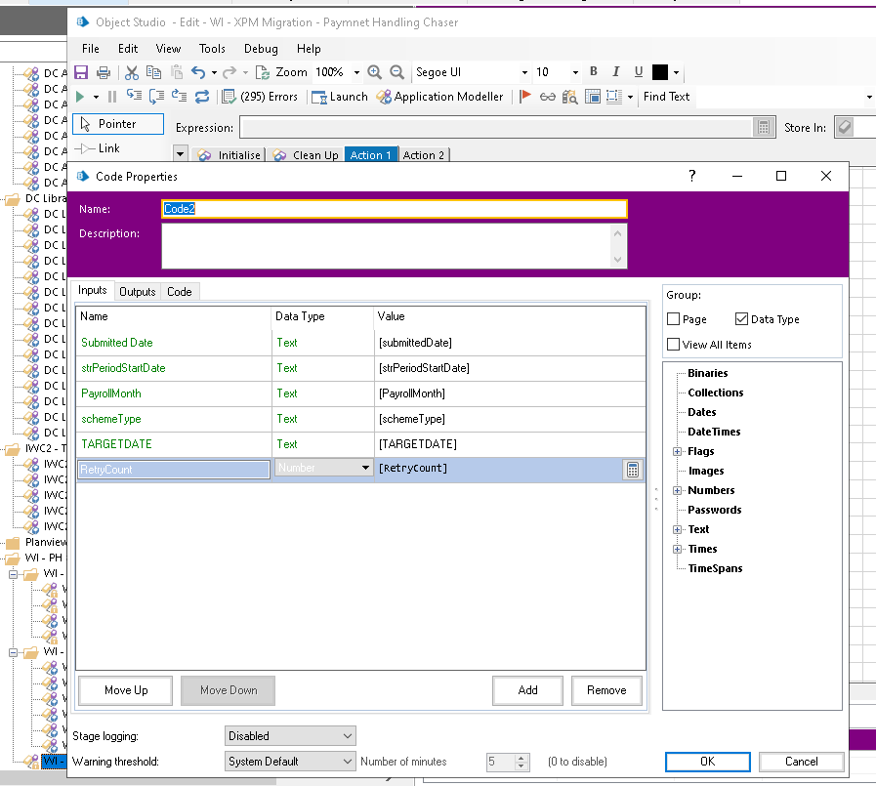Click the Save icon in the toolbar
Screen dimensions: 876x786
(81, 72)
